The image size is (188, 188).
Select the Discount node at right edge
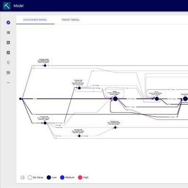pos(185,99)
